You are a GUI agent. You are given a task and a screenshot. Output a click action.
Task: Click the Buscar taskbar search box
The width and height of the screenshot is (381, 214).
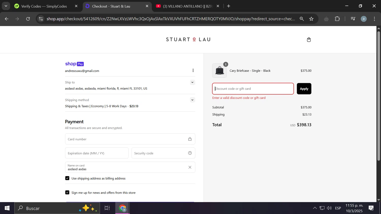(x=57, y=208)
